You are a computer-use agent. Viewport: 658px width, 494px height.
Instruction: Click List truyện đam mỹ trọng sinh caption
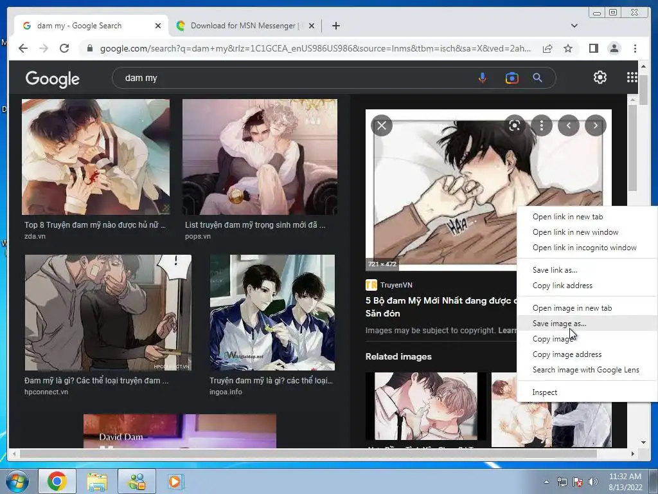[255, 224]
